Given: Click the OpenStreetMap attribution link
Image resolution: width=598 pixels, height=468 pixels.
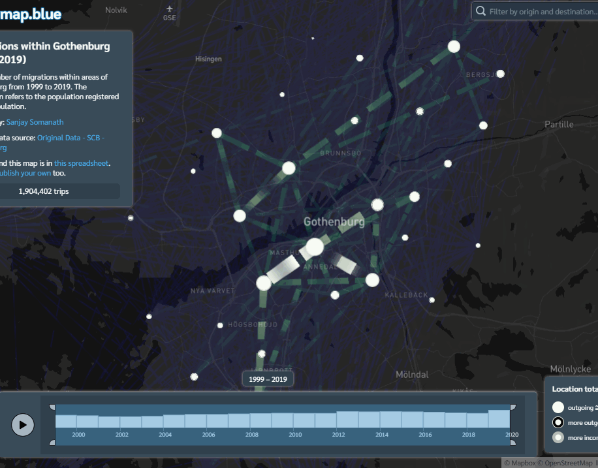Looking at the screenshot, I should (565, 463).
